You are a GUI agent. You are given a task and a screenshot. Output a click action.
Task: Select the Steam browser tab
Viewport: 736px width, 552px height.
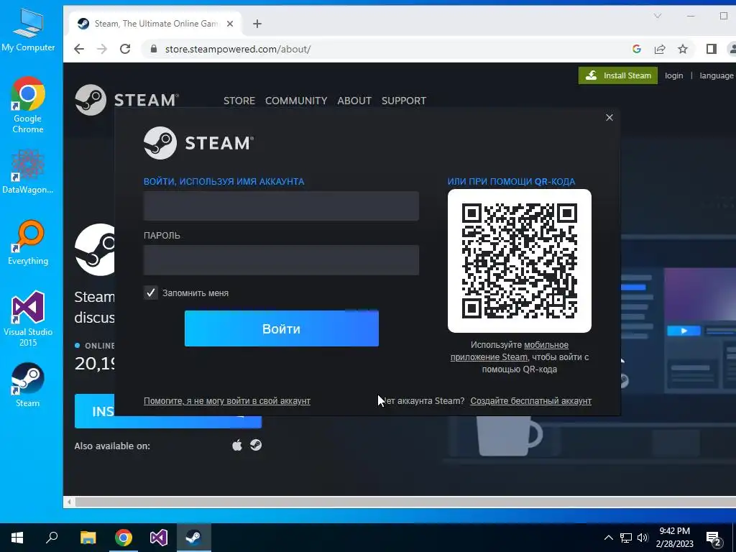click(x=155, y=24)
